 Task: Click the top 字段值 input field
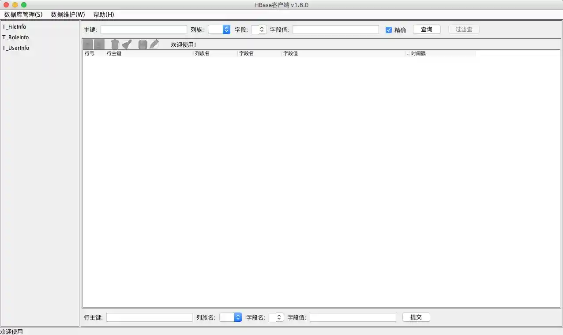click(336, 30)
